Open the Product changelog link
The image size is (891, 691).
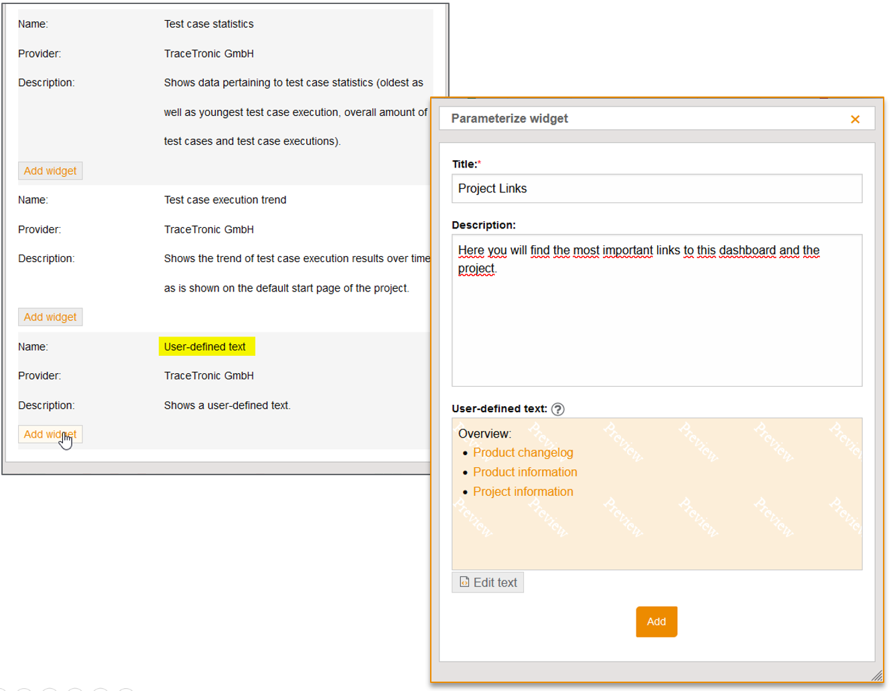coord(523,452)
